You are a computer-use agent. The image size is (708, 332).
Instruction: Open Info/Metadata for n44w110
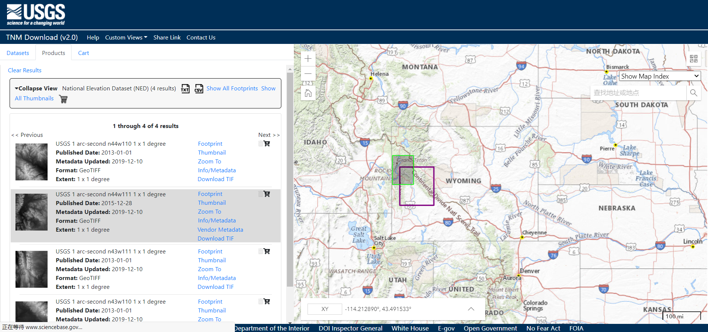[x=217, y=170]
